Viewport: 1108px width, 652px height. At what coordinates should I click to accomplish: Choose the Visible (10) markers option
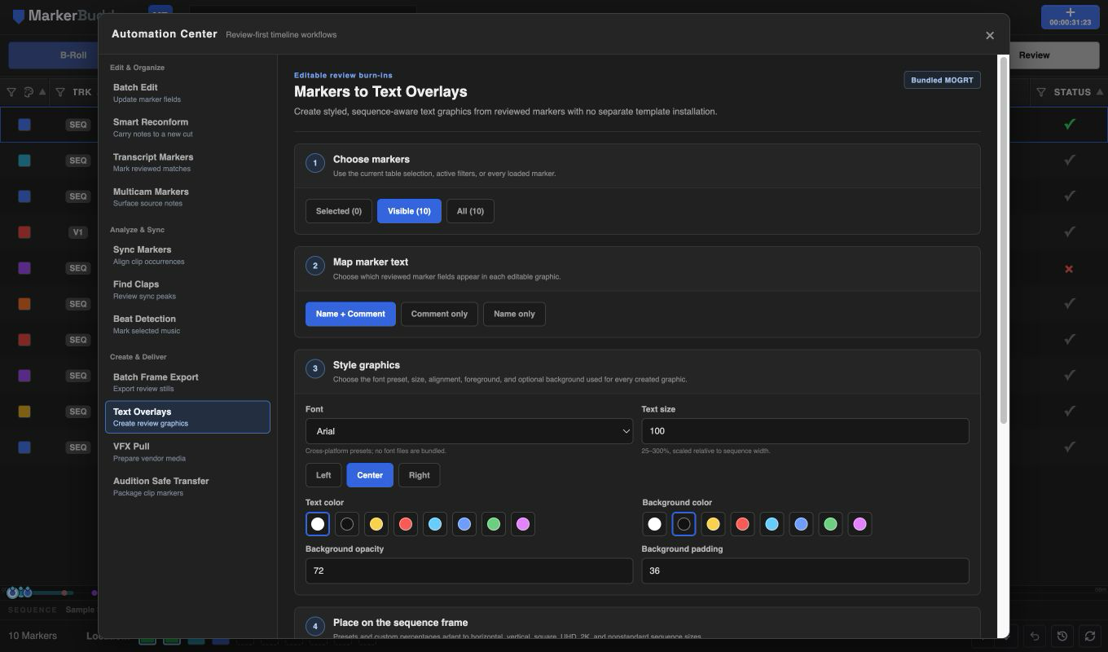(409, 211)
